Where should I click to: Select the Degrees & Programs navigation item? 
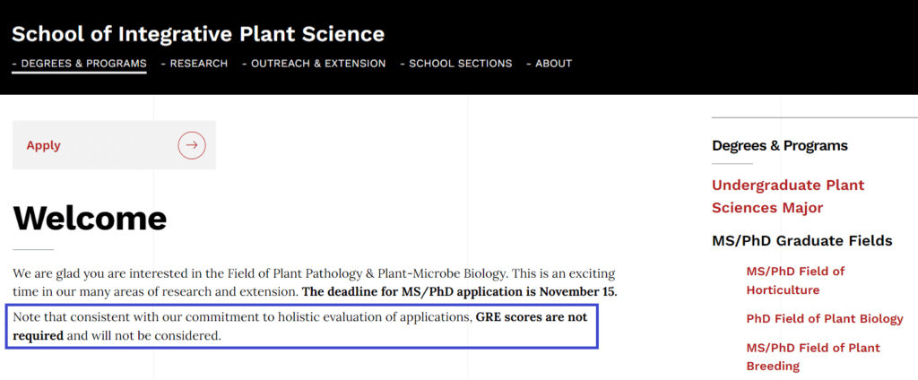[x=79, y=64]
